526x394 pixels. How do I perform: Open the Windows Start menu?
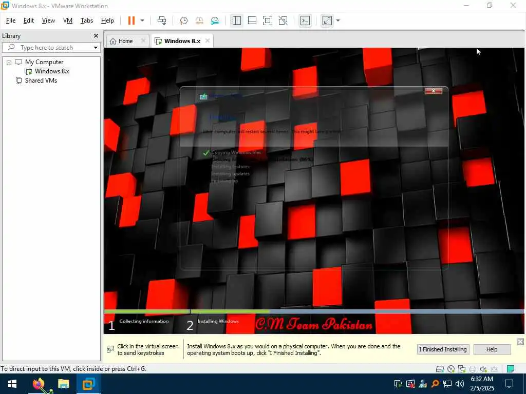(12, 384)
